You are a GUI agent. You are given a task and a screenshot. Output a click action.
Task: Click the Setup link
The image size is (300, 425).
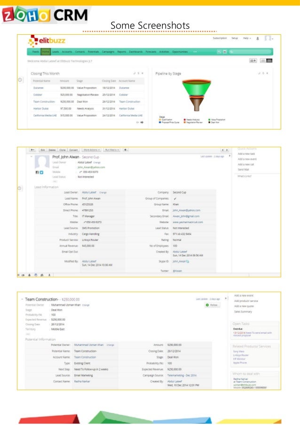click(235, 38)
